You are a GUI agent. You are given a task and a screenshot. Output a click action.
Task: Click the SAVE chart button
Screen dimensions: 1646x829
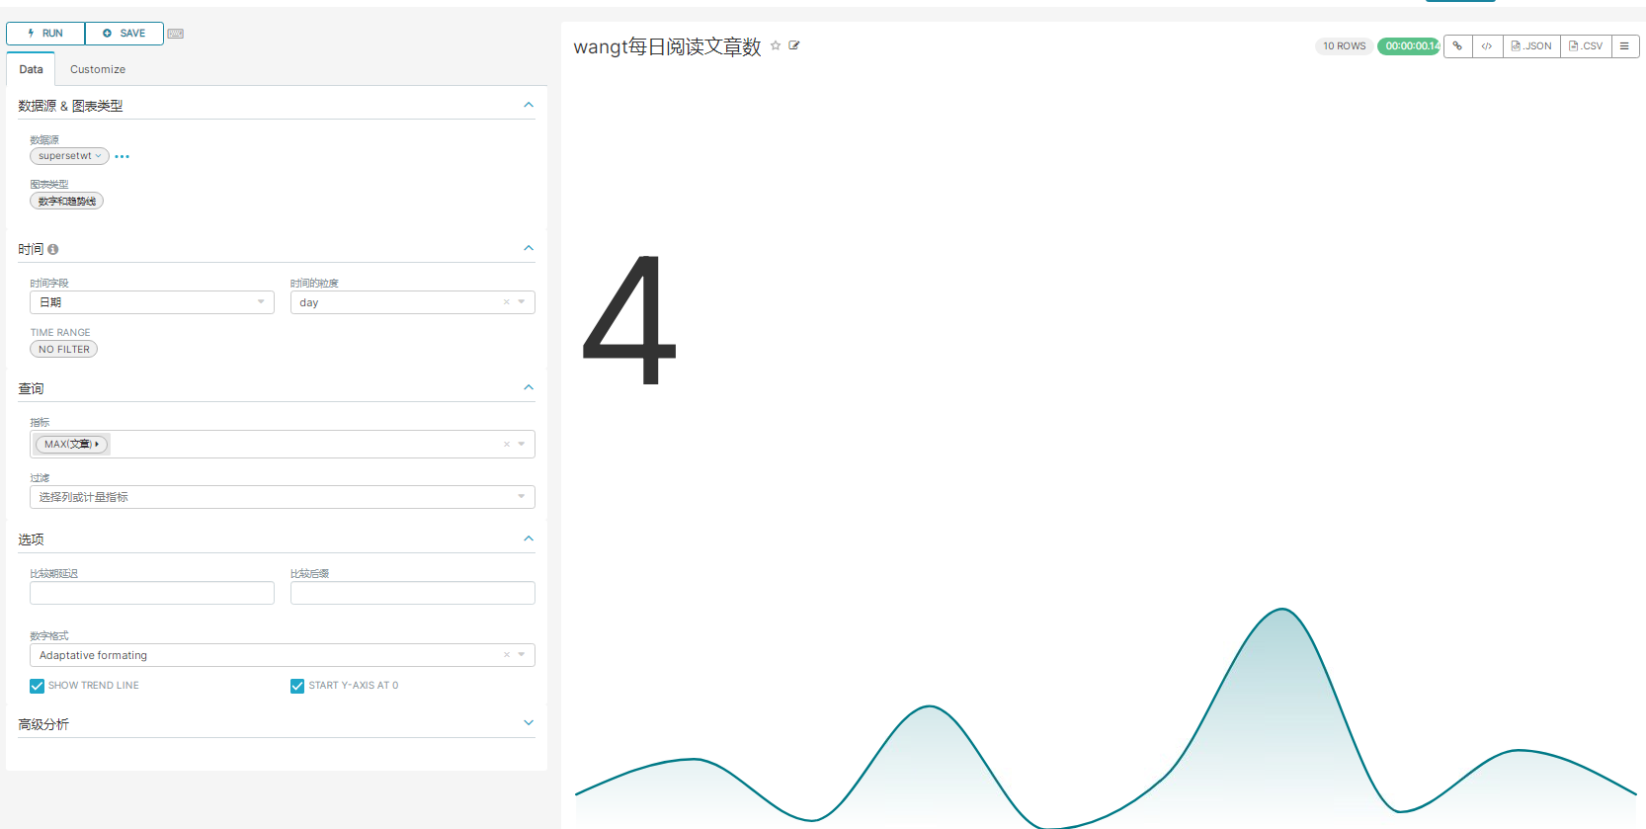click(x=124, y=34)
